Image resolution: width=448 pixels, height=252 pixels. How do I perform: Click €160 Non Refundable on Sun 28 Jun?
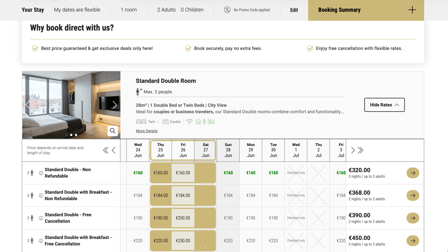click(228, 173)
